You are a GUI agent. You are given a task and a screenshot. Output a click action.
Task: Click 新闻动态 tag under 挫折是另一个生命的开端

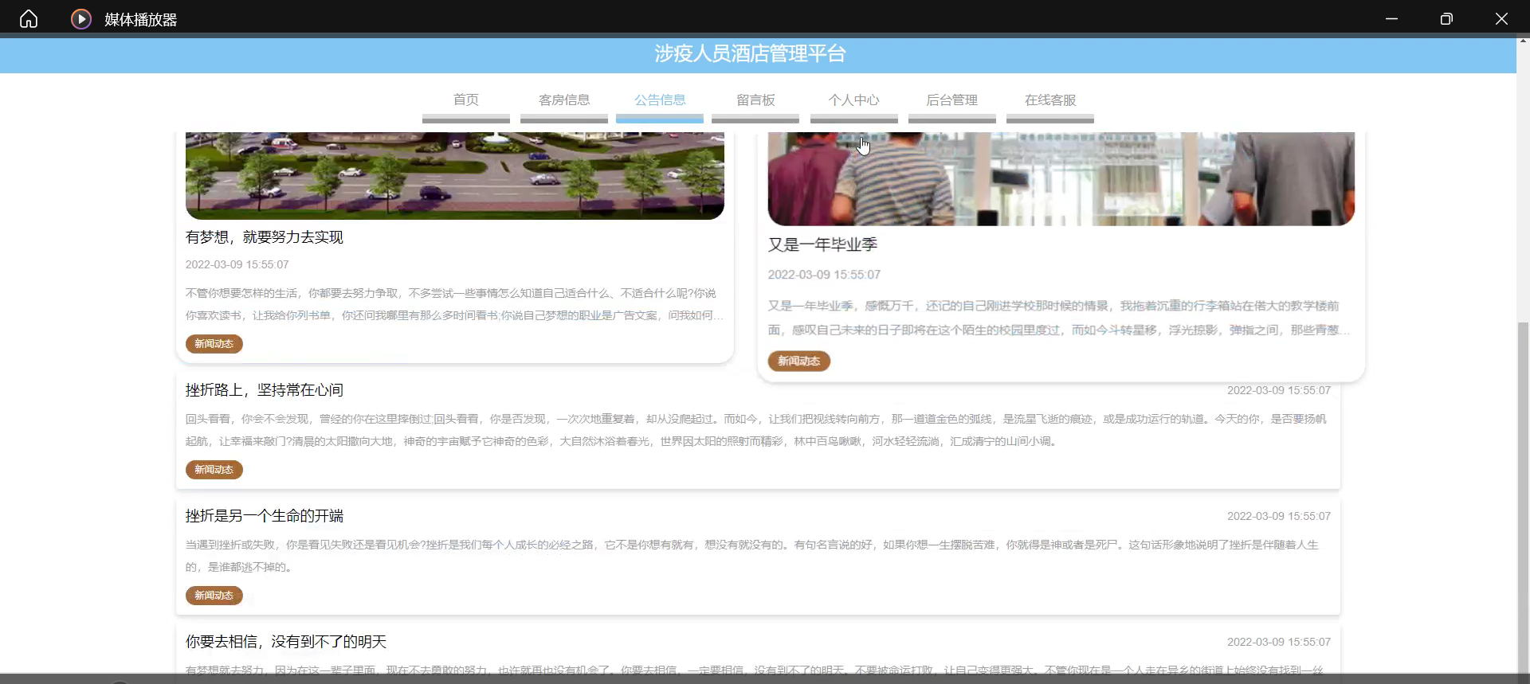[x=214, y=596]
